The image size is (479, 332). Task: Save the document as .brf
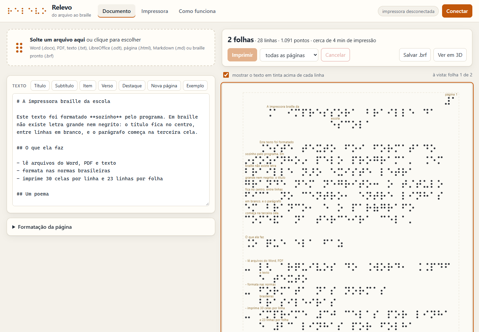(415, 55)
